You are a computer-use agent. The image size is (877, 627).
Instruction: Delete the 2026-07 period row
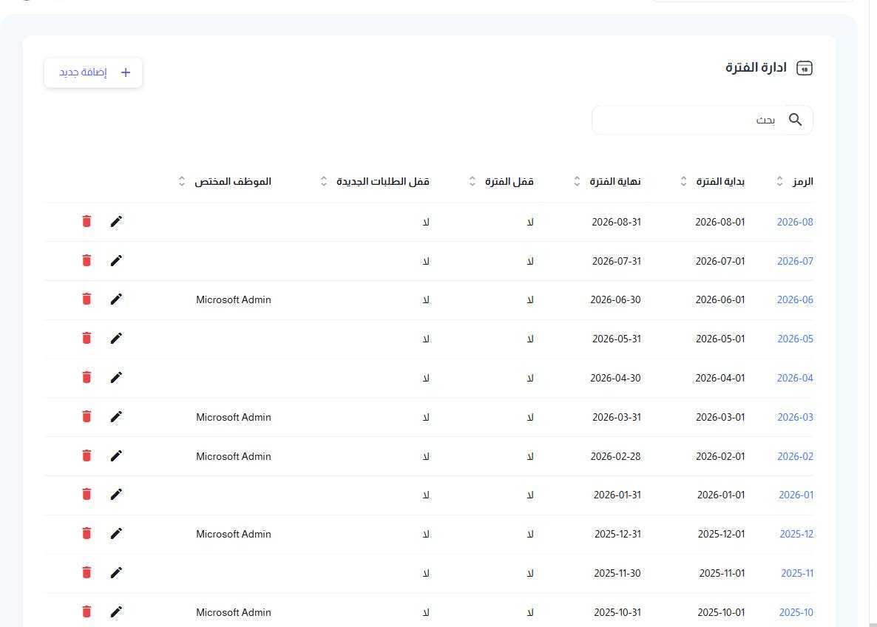87,261
